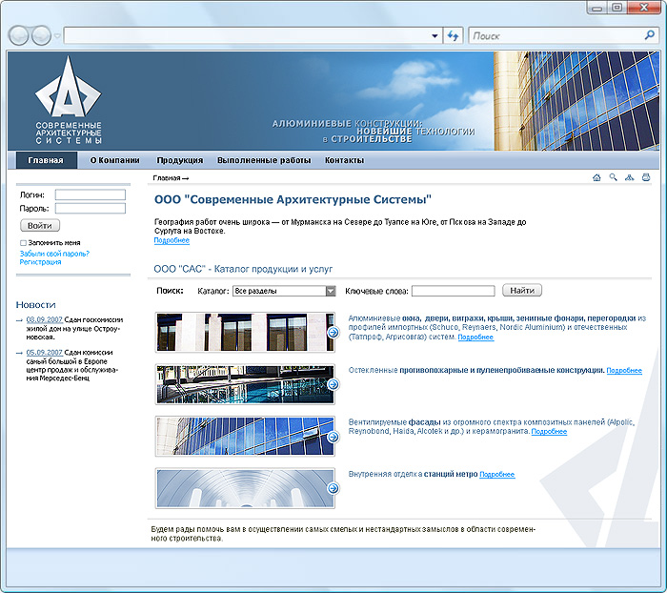Open the metro station interior thumbnail
667x593 pixels.
click(x=245, y=488)
